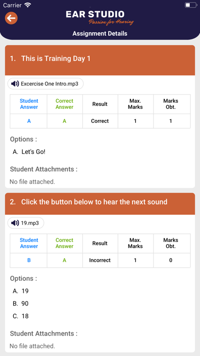Select option B. 90
The height and width of the screenshot is (356, 200).
20,303
